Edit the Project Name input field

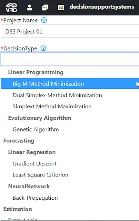pyautogui.click(x=70, y=31)
